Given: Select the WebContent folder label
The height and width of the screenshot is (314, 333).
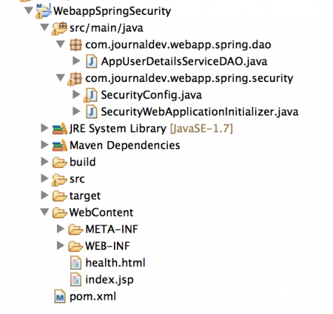Looking at the screenshot, I should pos(101,213).
